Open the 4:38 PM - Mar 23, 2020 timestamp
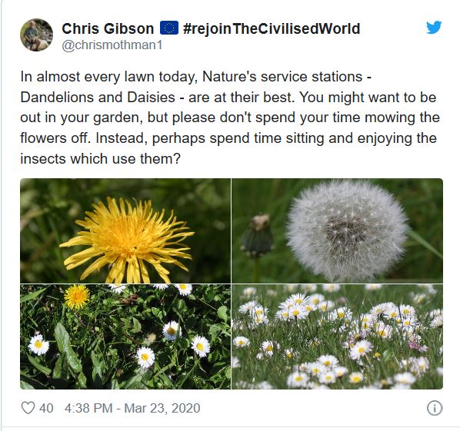Screen dimensions: 460x431 click(x=132, y=408)
